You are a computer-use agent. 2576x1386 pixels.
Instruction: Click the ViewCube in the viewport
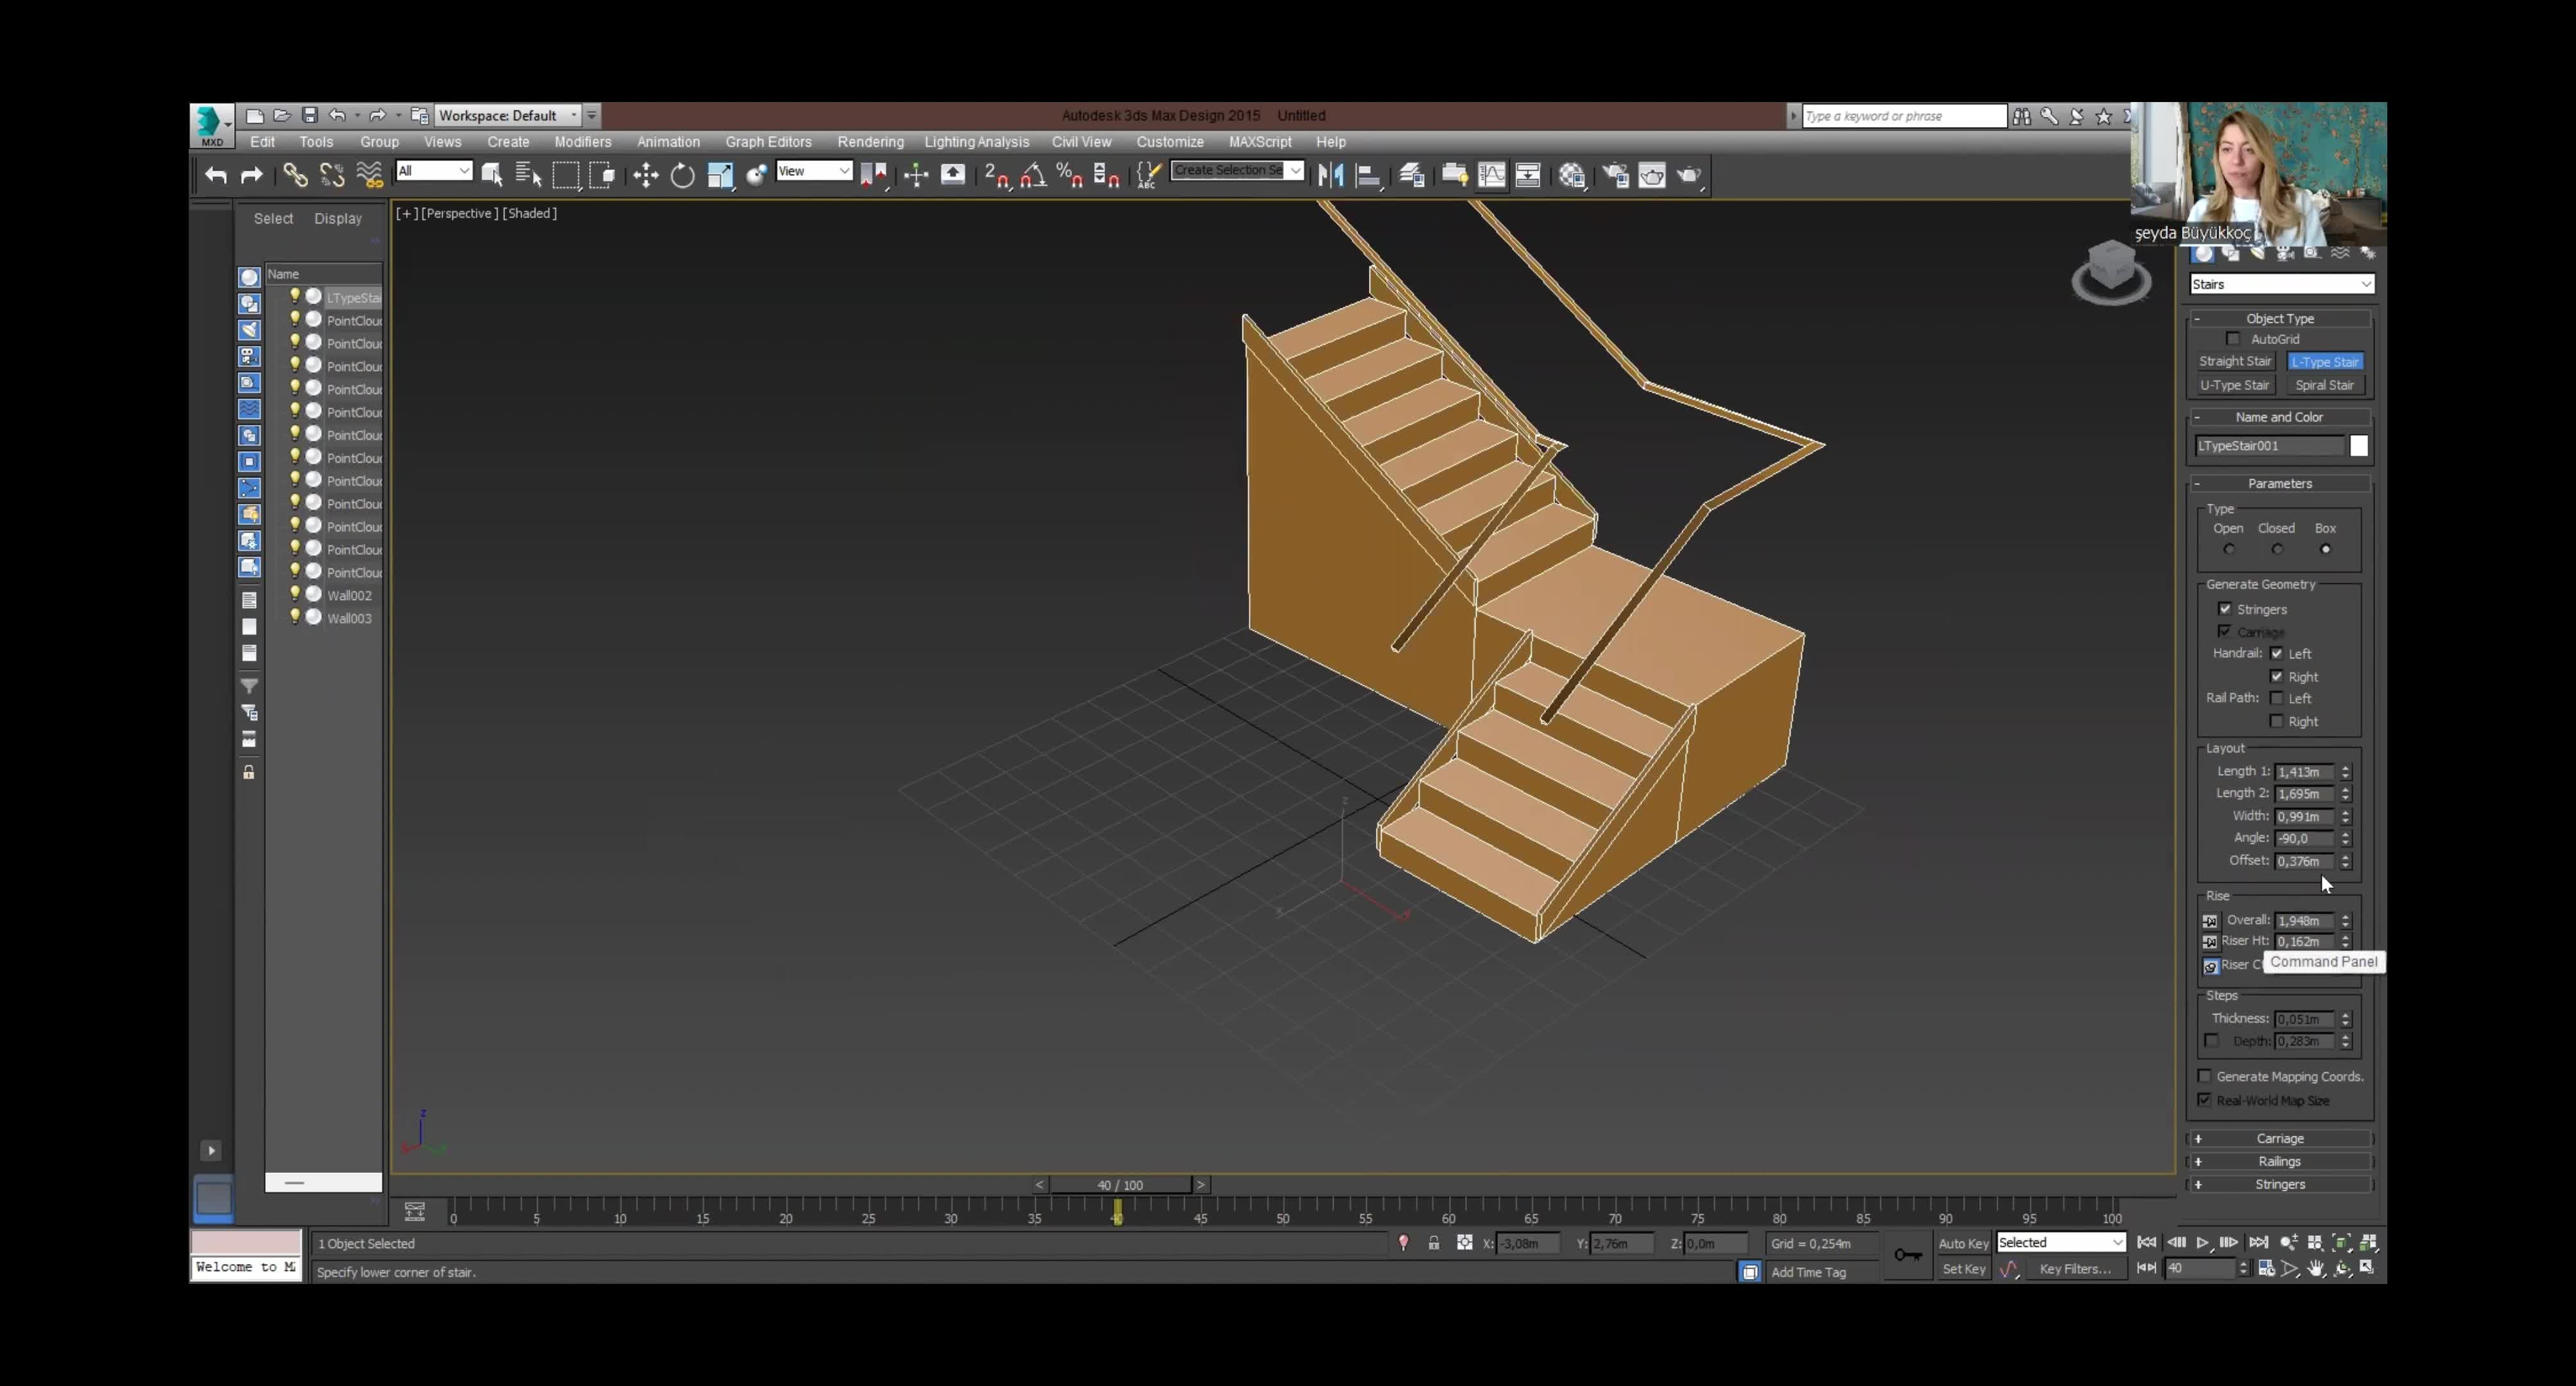pyautogui.click(x=2111, y=271)
